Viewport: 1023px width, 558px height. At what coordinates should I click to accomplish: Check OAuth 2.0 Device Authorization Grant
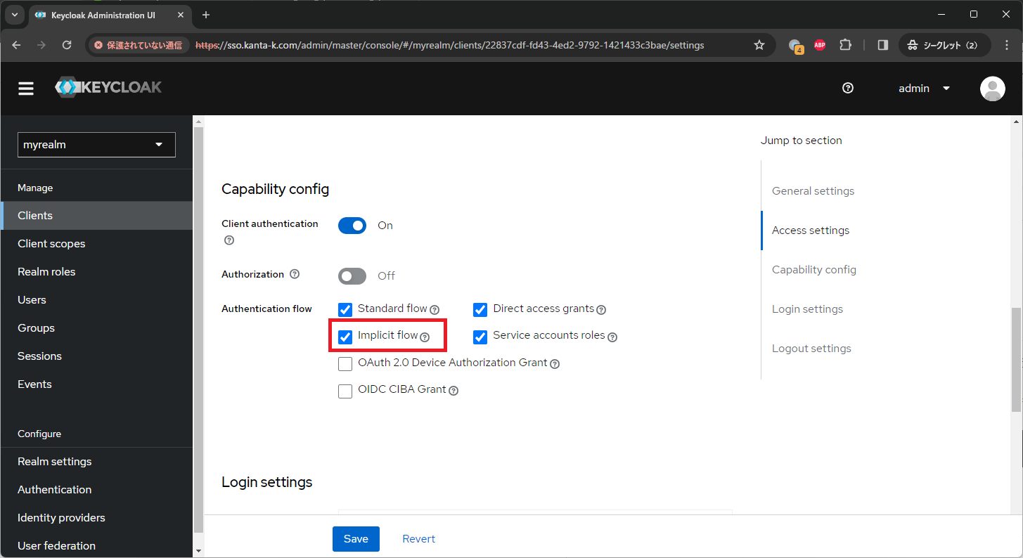(345, 364)
